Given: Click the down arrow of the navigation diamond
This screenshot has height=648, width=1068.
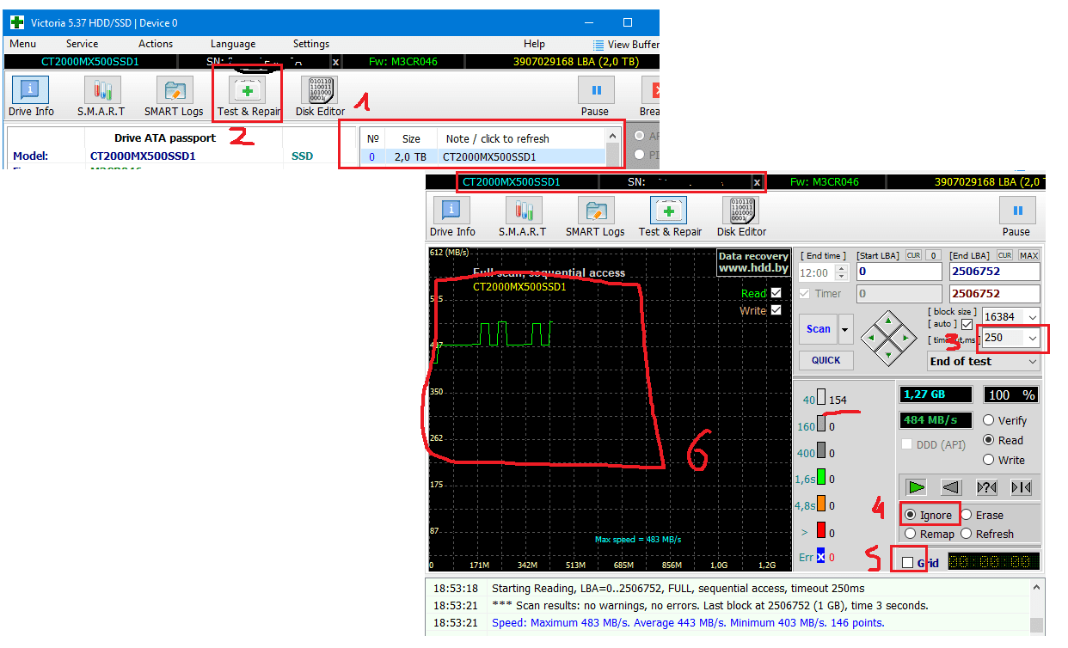Looking at the screenshot, I should (889, 353).
